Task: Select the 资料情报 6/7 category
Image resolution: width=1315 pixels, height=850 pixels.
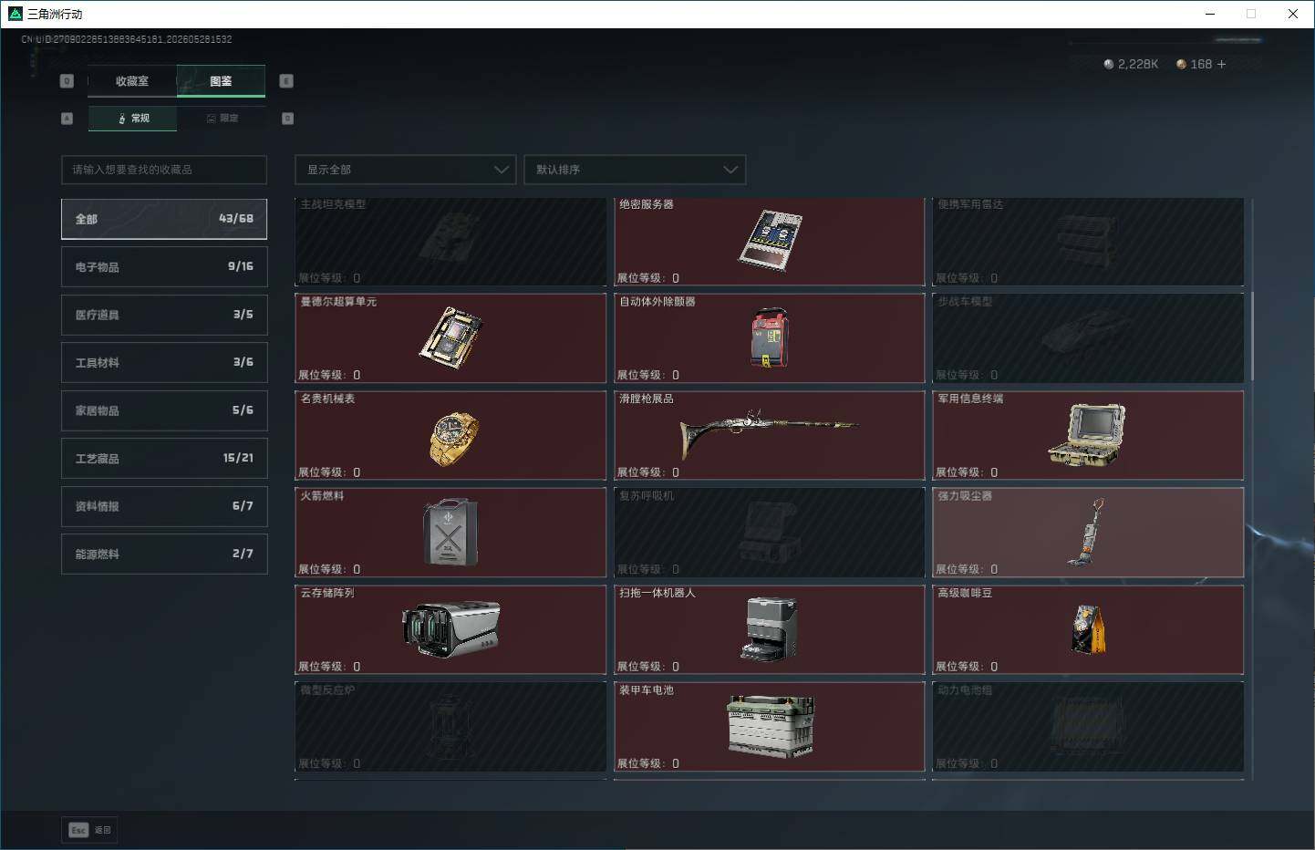Action: [164, 506]
